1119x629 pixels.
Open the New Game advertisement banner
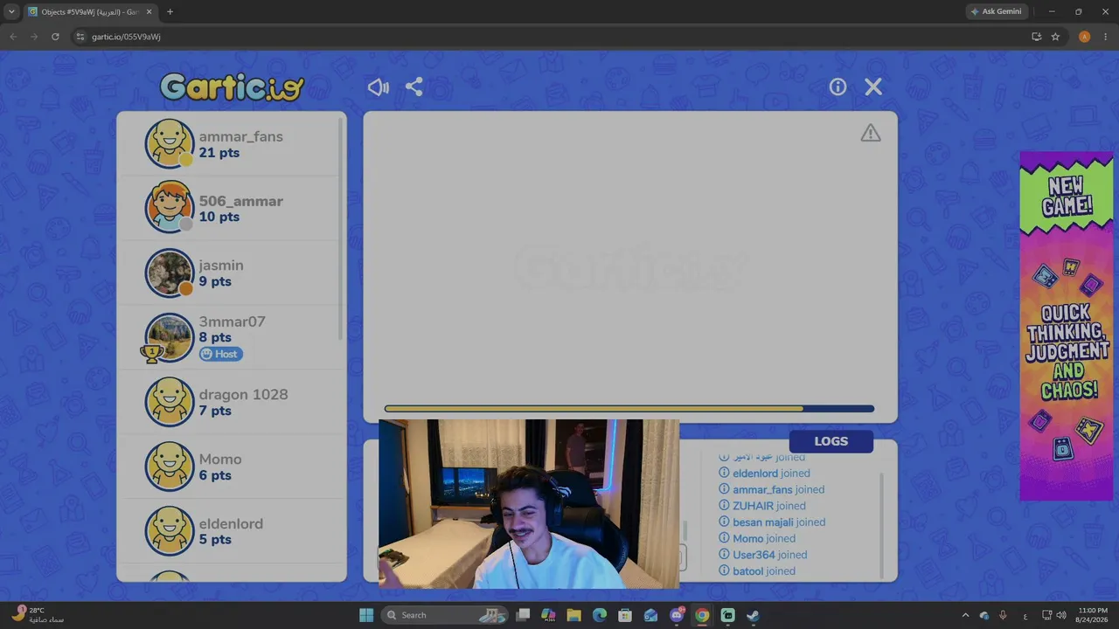pos(1066,326)
